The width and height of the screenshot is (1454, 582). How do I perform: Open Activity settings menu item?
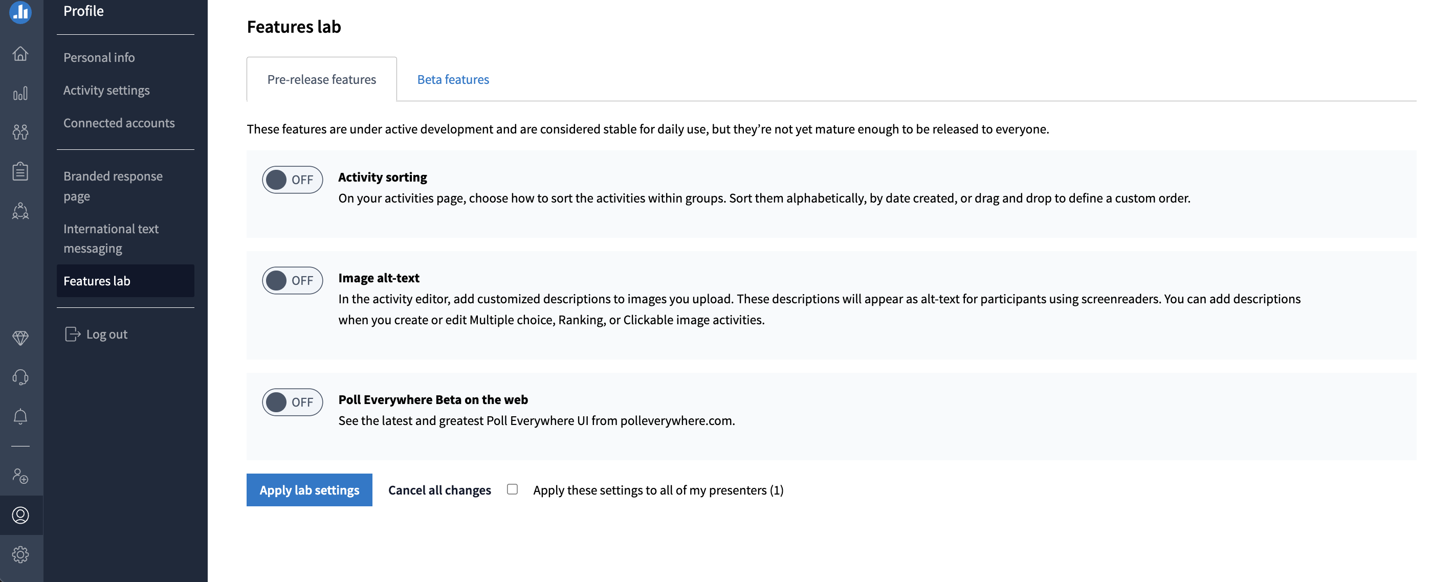106,91
